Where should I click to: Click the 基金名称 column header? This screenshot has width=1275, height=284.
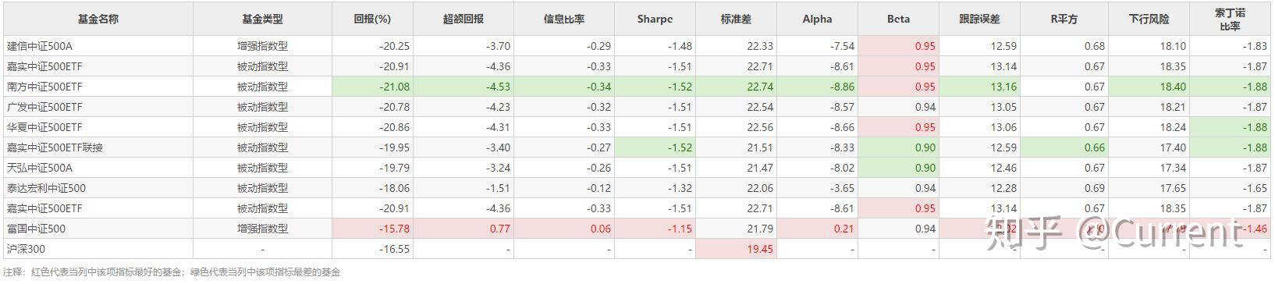(x=98, y=19)
